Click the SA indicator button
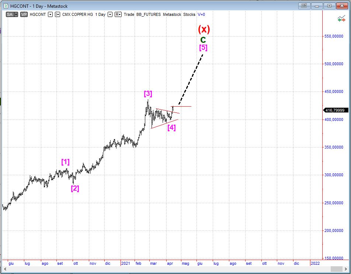Screen dimensions: 351x274 click(x=10, y=14)
